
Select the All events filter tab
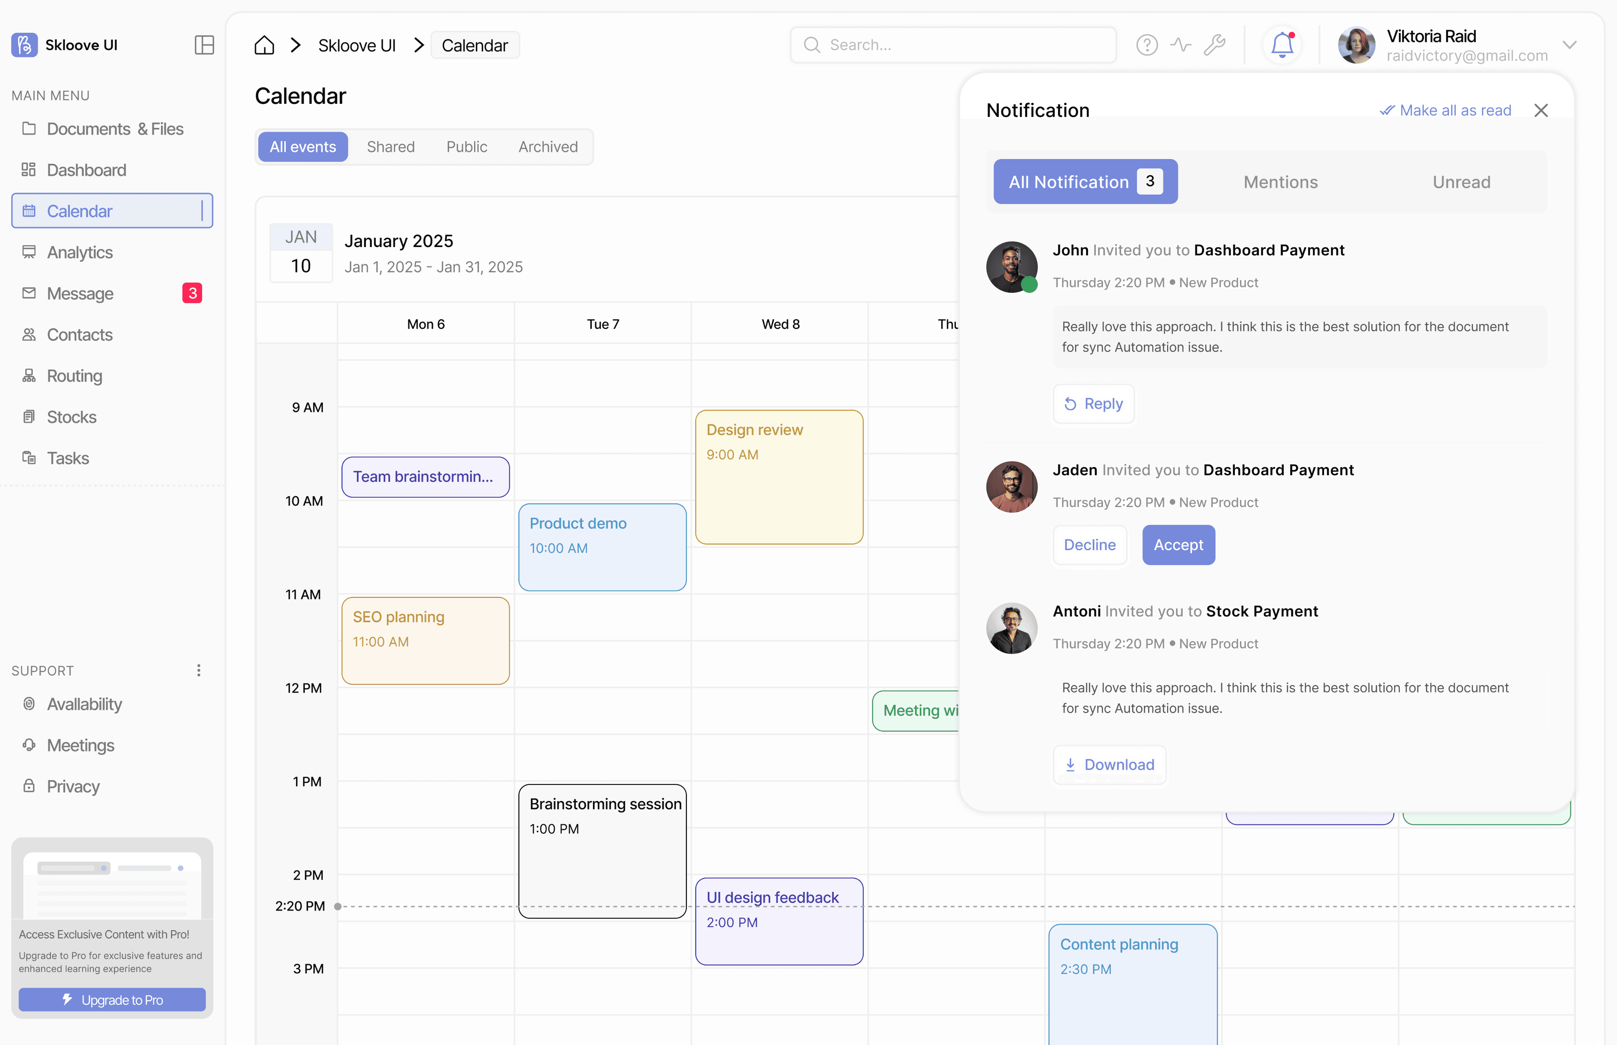pos(303,146)
